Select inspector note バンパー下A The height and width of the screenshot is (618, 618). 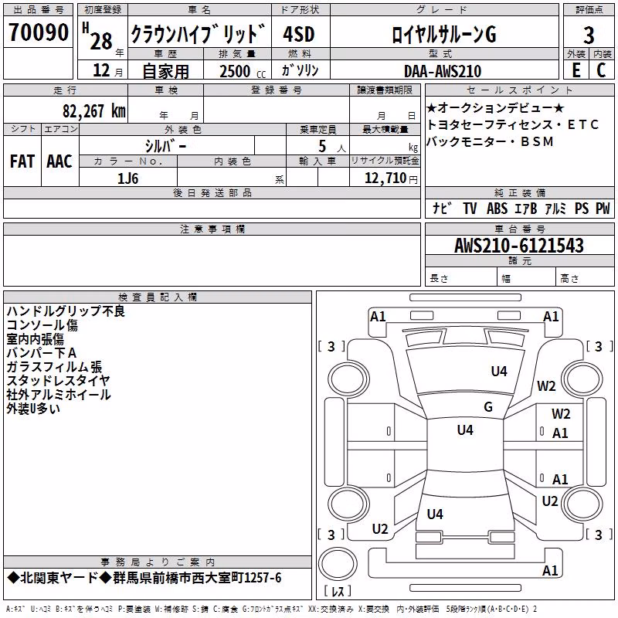pyautogui.click(x=42, y=353)
